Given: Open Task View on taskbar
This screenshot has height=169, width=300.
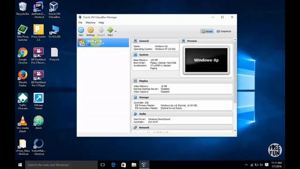Looking at the screenshot, I should [x=103, y=165].
